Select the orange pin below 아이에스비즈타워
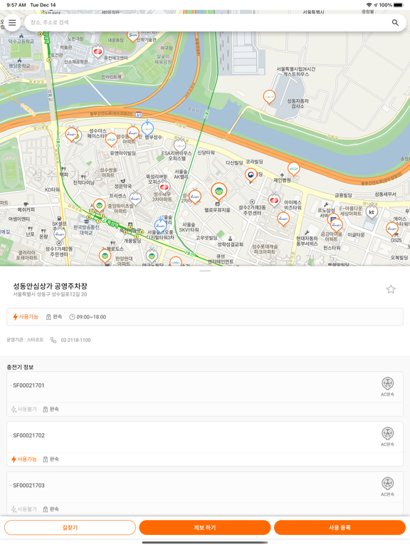Viewport: 410px width, 547px height. point(283,219)
